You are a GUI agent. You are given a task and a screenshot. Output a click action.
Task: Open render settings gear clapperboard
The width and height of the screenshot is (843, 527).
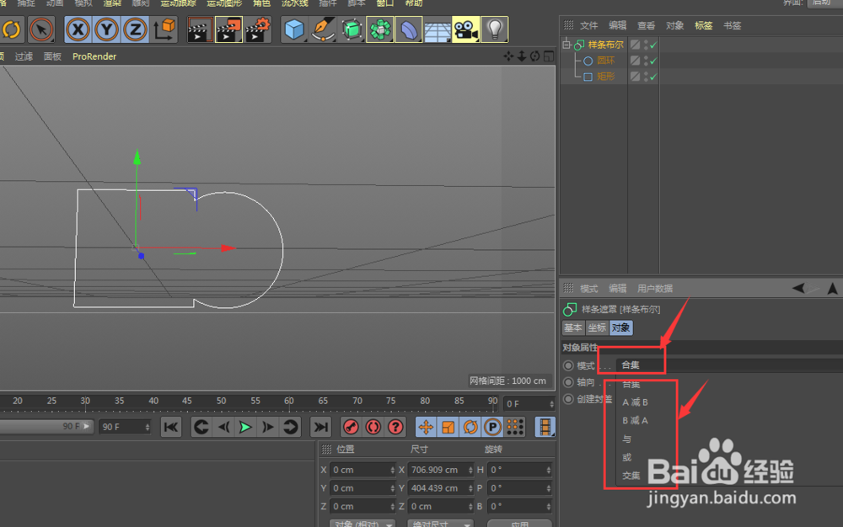click(x=258, y=30)
